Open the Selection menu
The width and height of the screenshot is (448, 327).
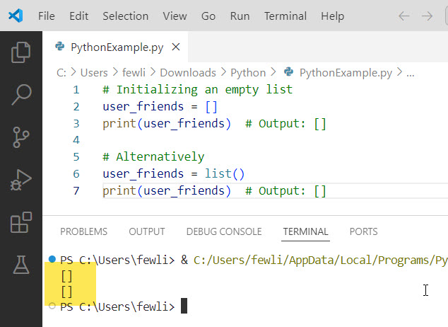pyautogui.click(x=126, y=16)
